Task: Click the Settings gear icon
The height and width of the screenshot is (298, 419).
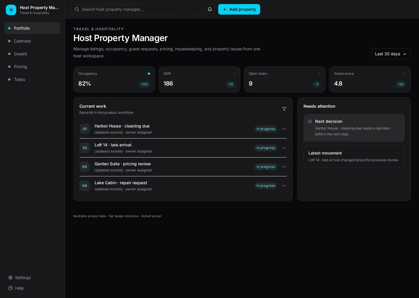Action: tap(10, 278)
